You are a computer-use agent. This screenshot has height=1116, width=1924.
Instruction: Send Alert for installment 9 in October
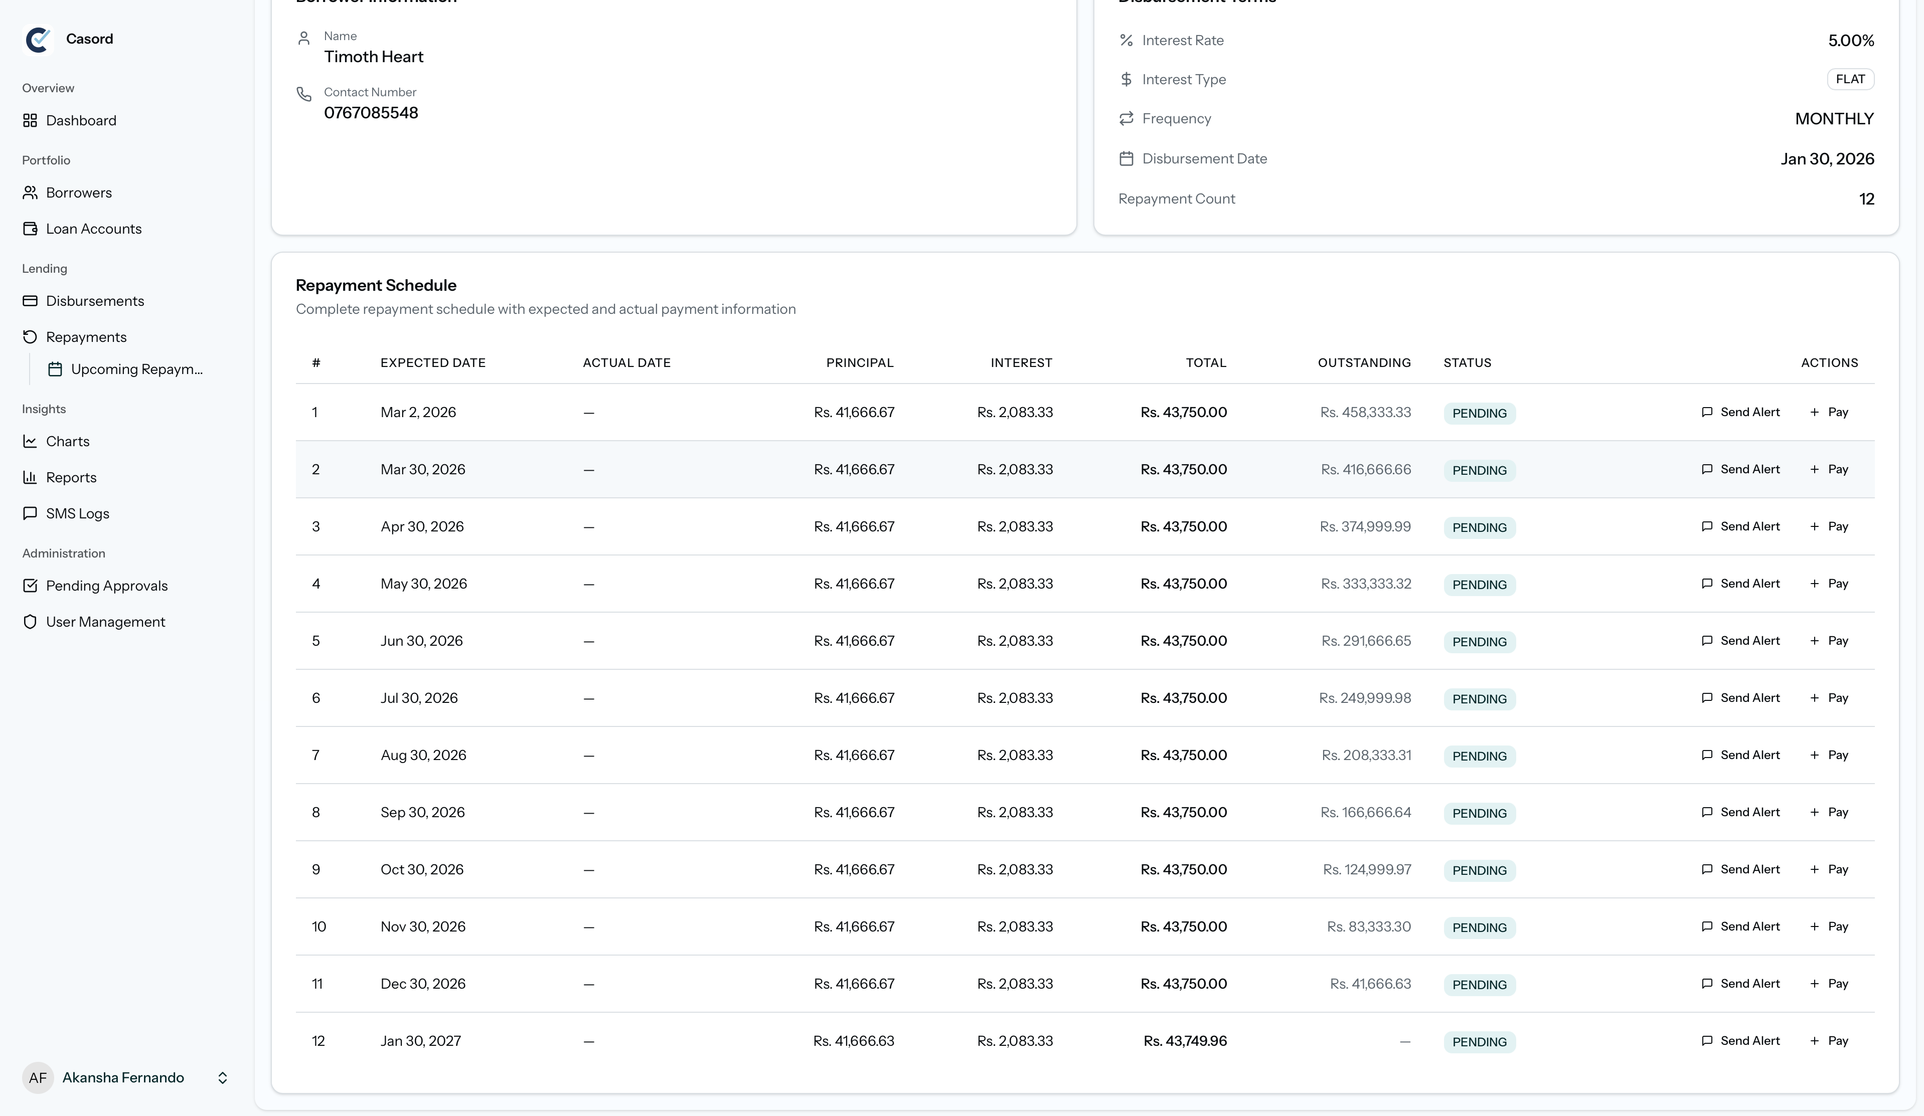tap(1740, 869)
